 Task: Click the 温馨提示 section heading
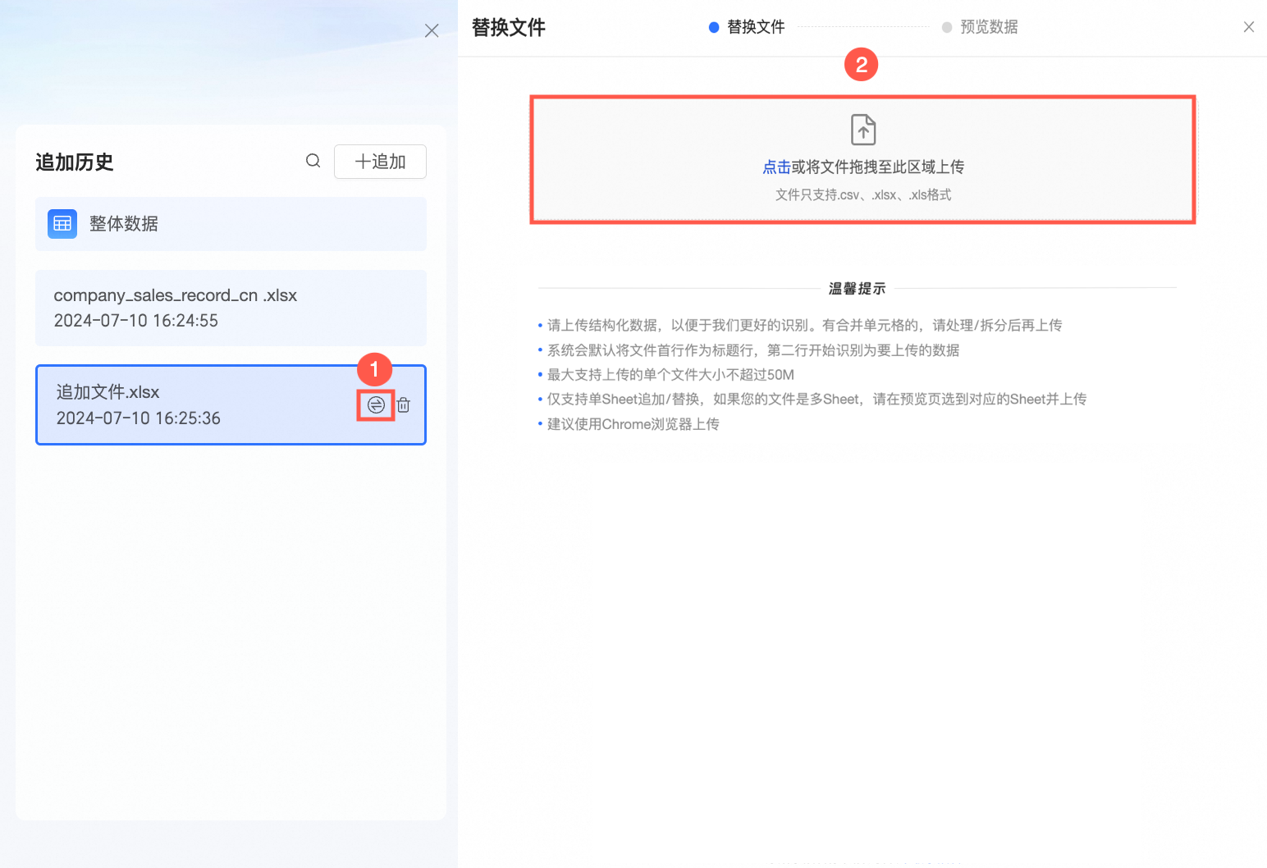click(x=858, y=289)
